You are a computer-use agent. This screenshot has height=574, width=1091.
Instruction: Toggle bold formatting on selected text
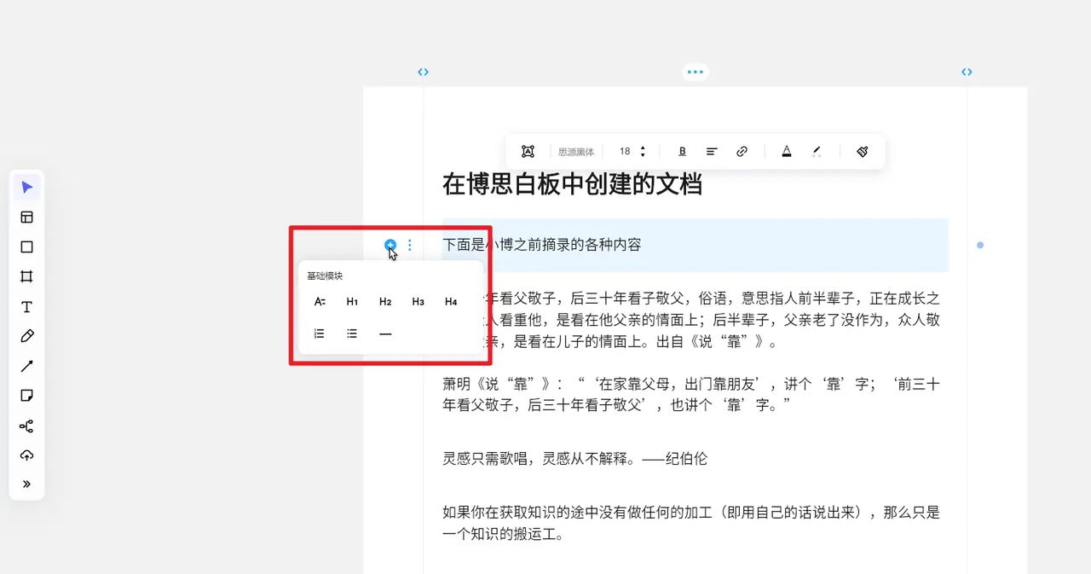coord(682,151)
